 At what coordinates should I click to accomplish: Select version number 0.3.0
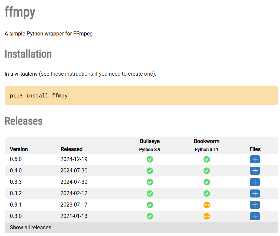point(16,216)
